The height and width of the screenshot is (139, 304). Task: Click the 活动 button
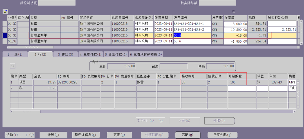click(x=20, y=135)
